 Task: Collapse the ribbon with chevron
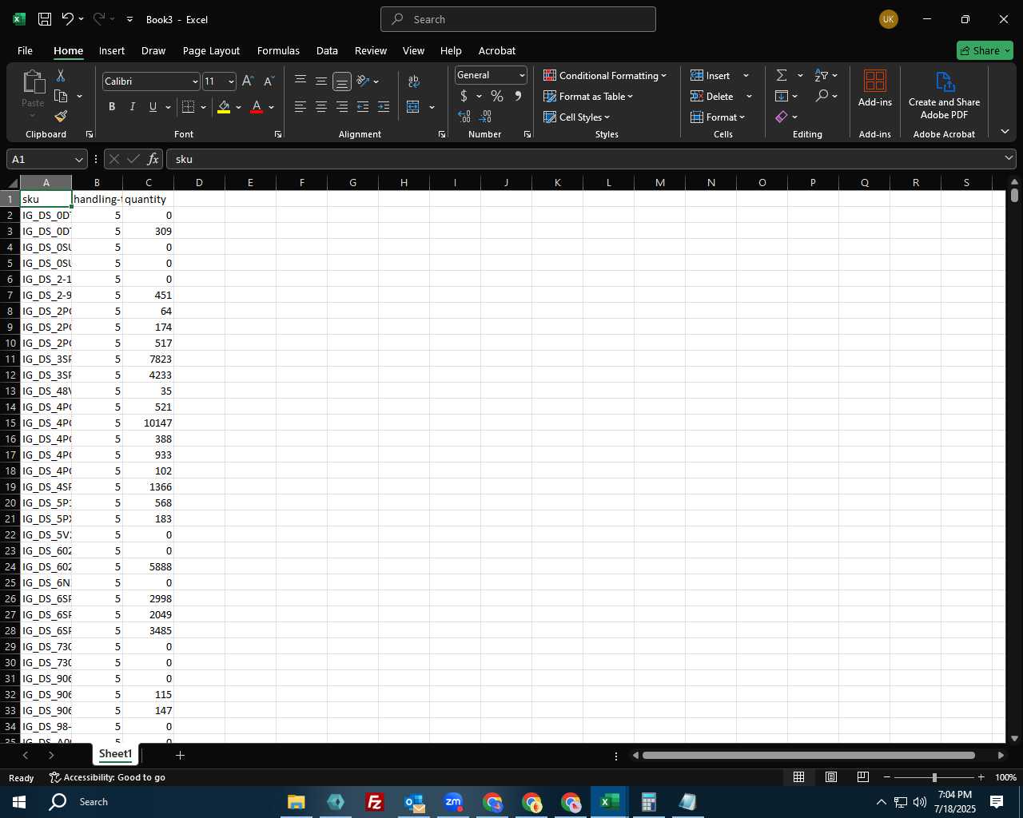pos(1005,132)
